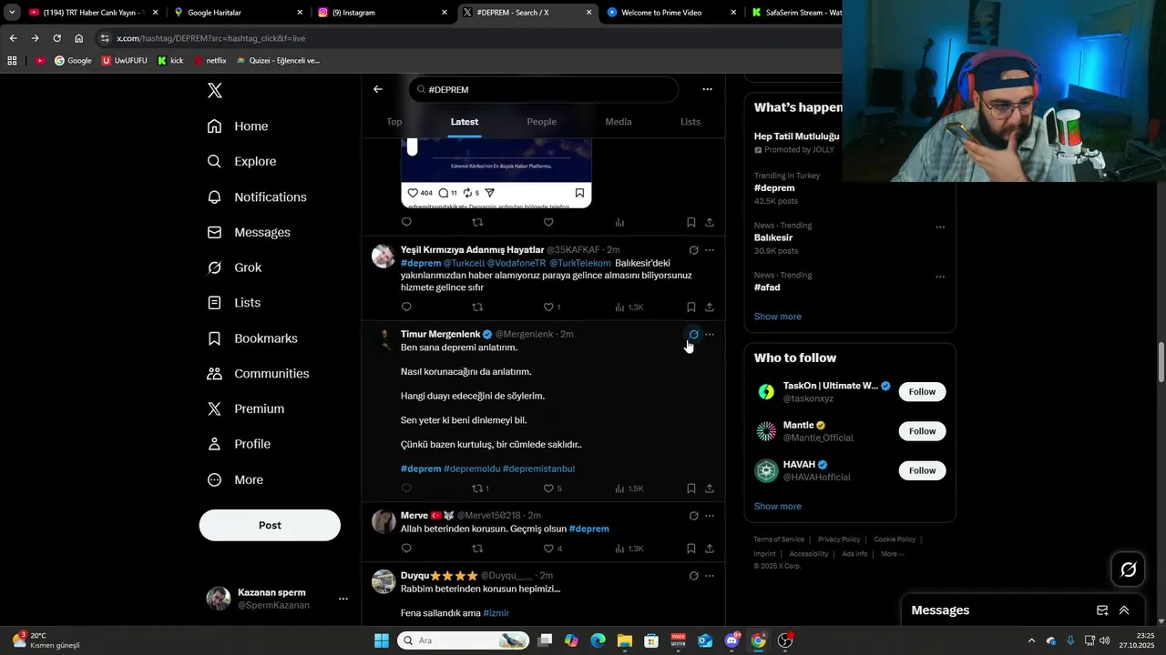Switch to Instagram browser tab
1166x655 pixels.
384,13
